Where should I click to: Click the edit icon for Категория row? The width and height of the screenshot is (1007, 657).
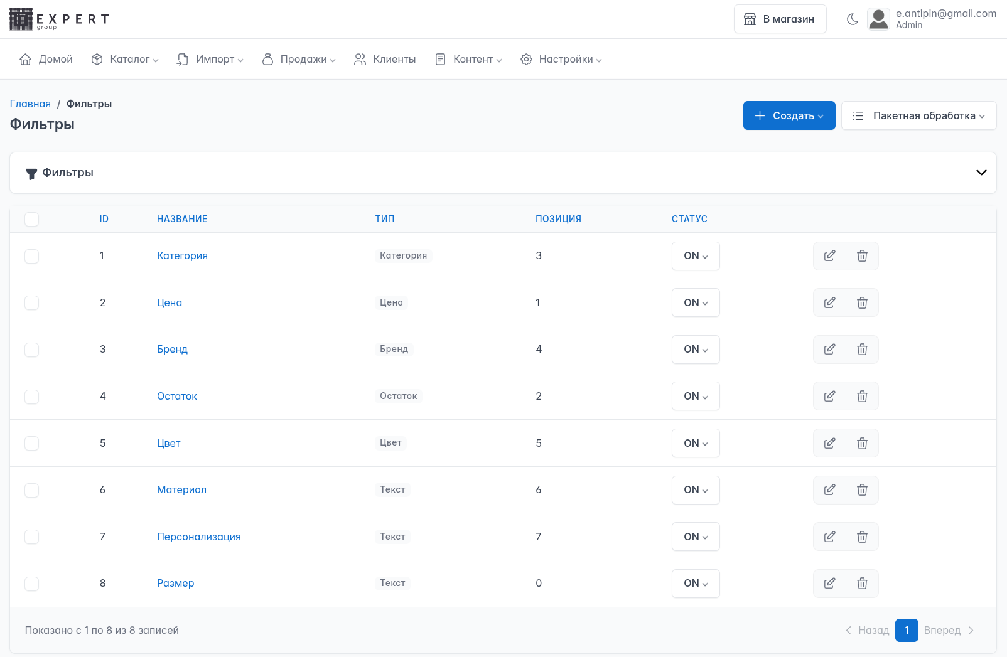pos(829,256)
